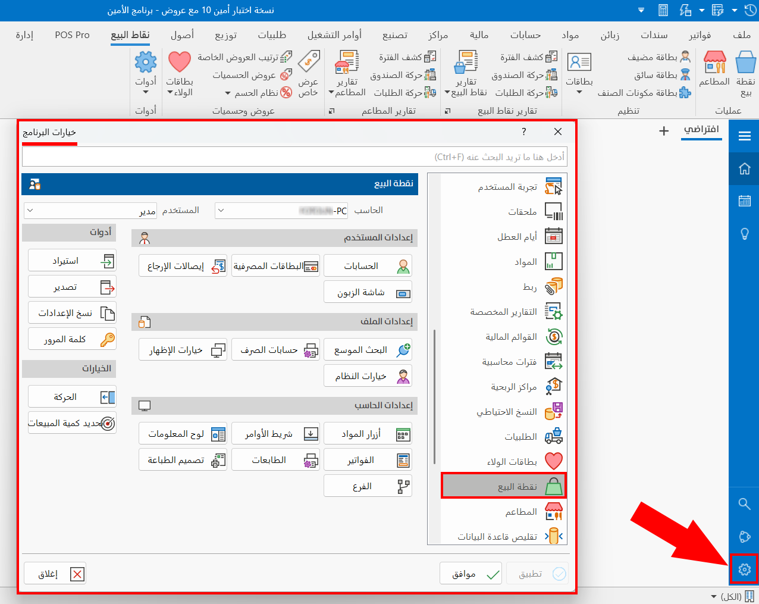Image resolution: width=759 pixels, height=604 pixels.
Task: Click the search magnifier icon in sidebar
Action: click(x=744, y=504)
